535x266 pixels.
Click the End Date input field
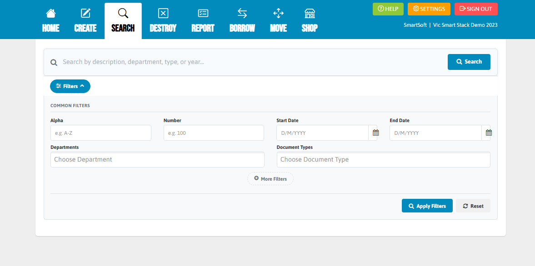(435, 133)
